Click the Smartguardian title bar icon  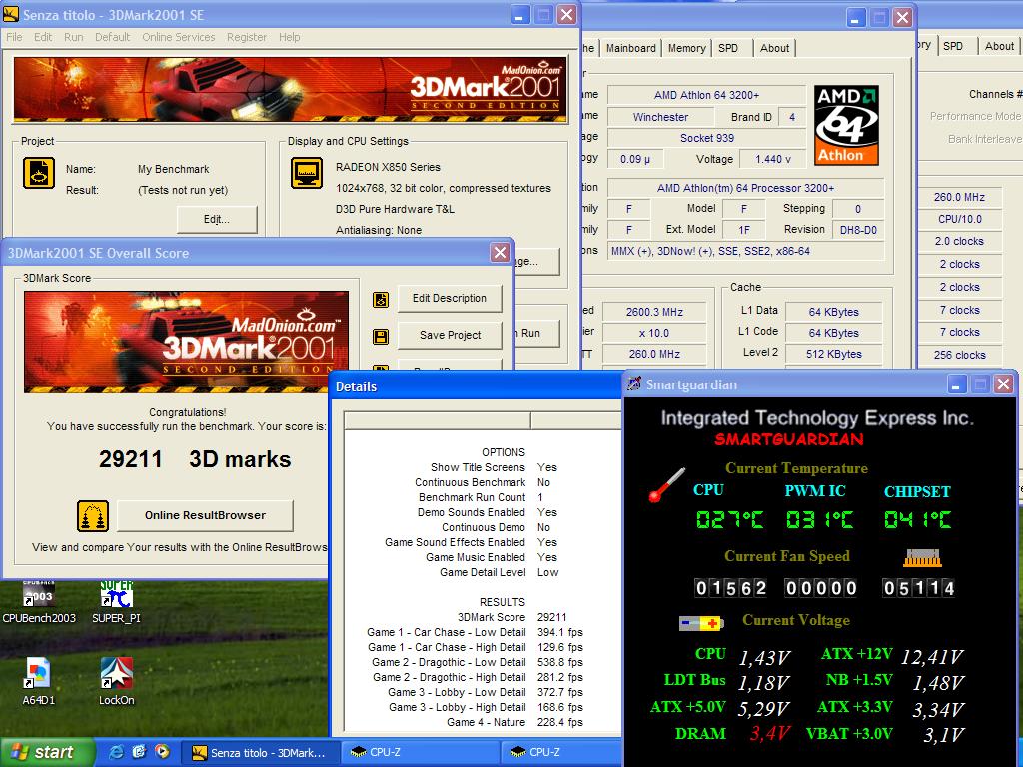634,384
